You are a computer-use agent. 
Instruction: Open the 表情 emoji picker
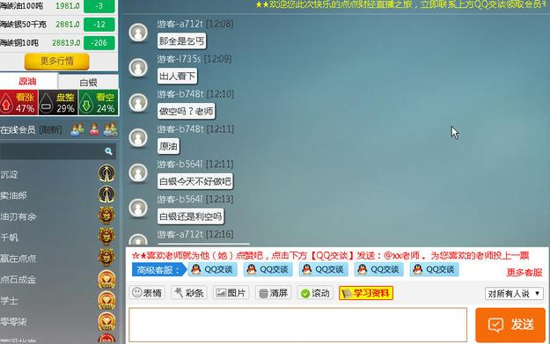147,293
